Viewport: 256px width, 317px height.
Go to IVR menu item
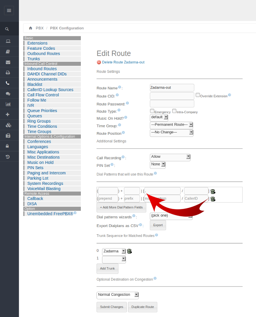tap(31, 105)
